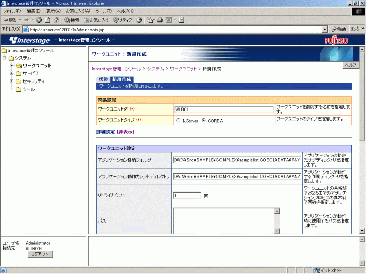Open the address bar dropdown arrow
This screenshot has width=366, height=274.
325,30
